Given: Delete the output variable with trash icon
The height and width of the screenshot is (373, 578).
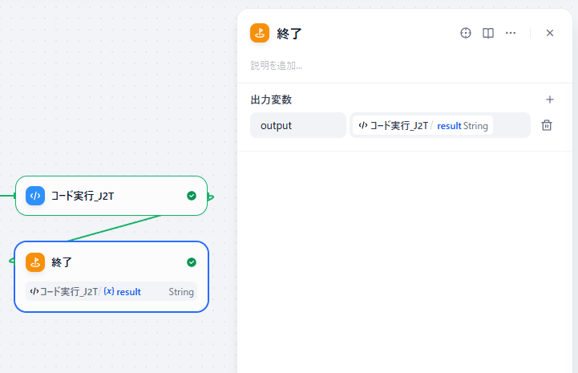Looking at the screenshot, I should click(x=547, y=125).
